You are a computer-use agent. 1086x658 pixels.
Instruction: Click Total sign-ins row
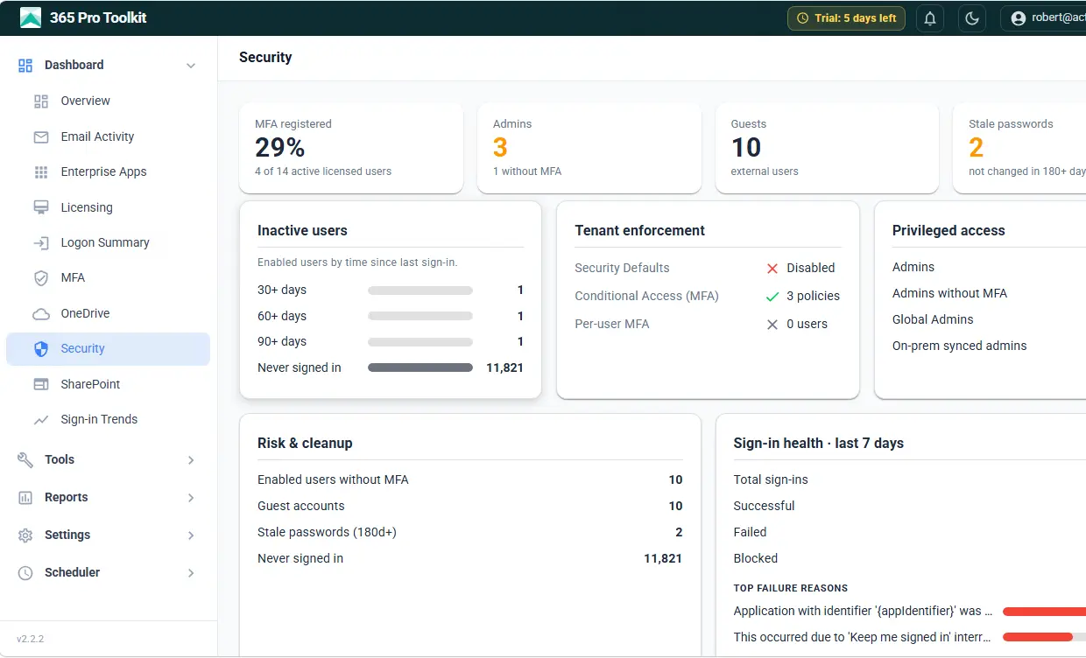pos(910,480)
